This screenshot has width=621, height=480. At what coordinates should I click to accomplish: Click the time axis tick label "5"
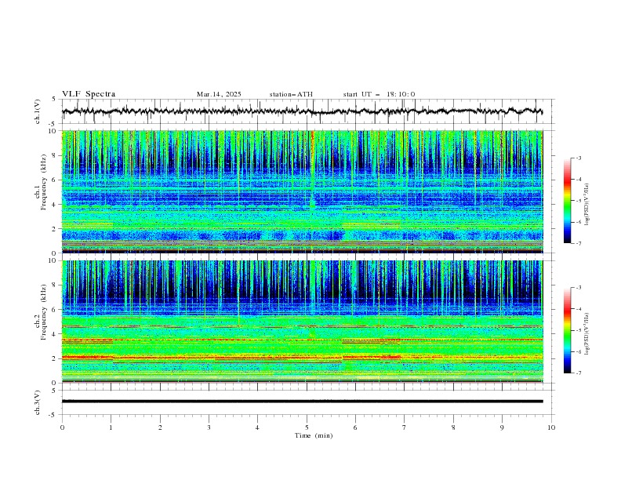307,427
